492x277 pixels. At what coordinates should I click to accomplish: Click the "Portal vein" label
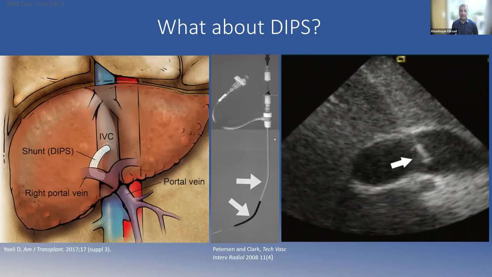184,182
